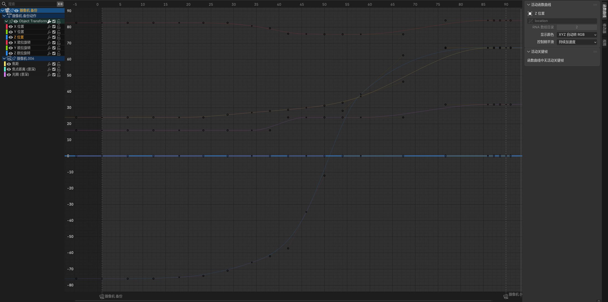Click the filter invert arrows beside search
Image resolution: width=608 pixels, height=302 pixels.
click(x=60, y=4)
